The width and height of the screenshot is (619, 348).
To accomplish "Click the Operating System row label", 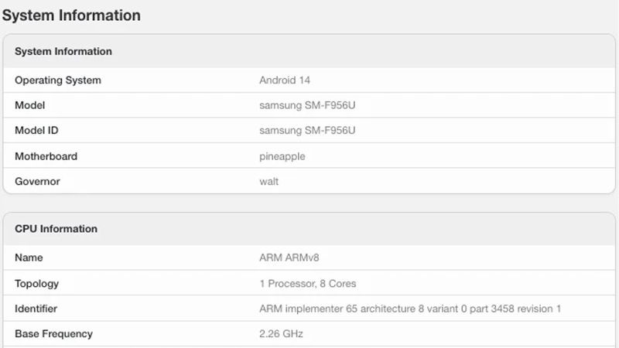I will tap(58, 80).
